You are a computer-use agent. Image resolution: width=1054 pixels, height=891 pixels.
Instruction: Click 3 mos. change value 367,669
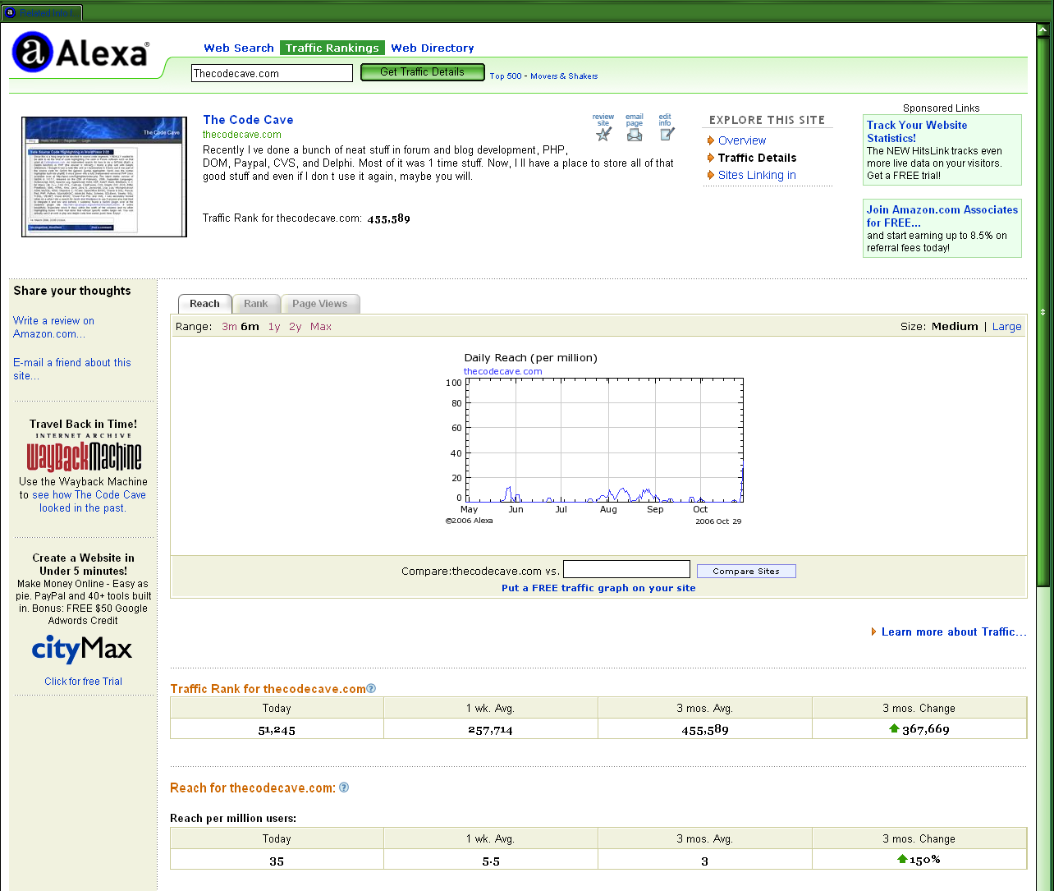926,729
